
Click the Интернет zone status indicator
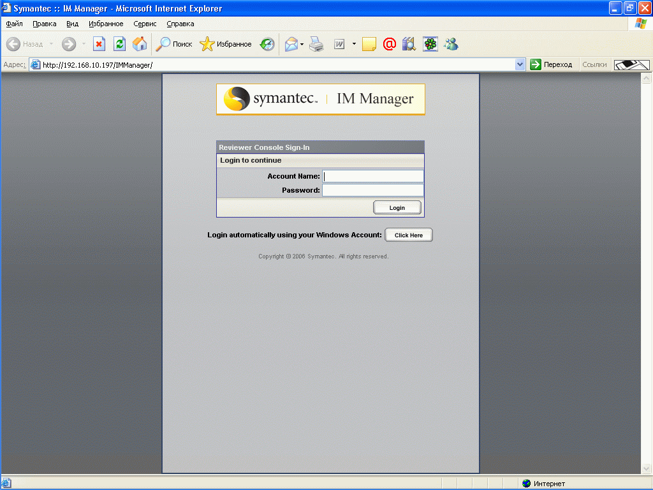[x=543, y=484]
